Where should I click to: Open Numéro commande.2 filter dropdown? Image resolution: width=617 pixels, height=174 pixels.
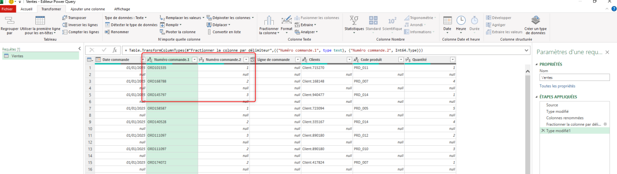(x=246, y=60)
